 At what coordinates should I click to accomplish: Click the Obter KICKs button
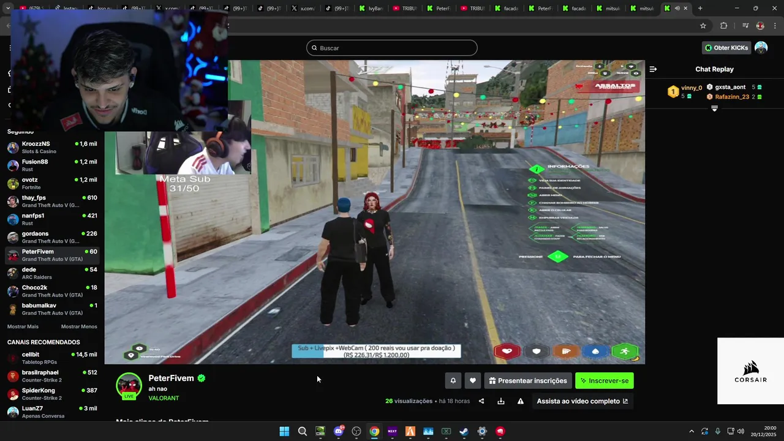pyautogui.click(x=726, y=48)
